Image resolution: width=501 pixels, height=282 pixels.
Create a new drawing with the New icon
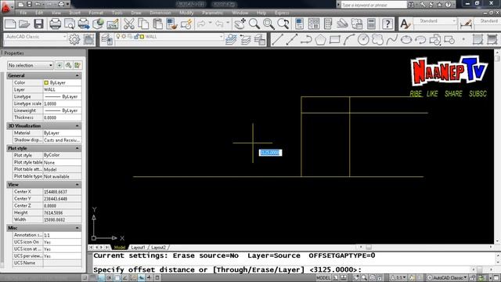click(10, 24)
